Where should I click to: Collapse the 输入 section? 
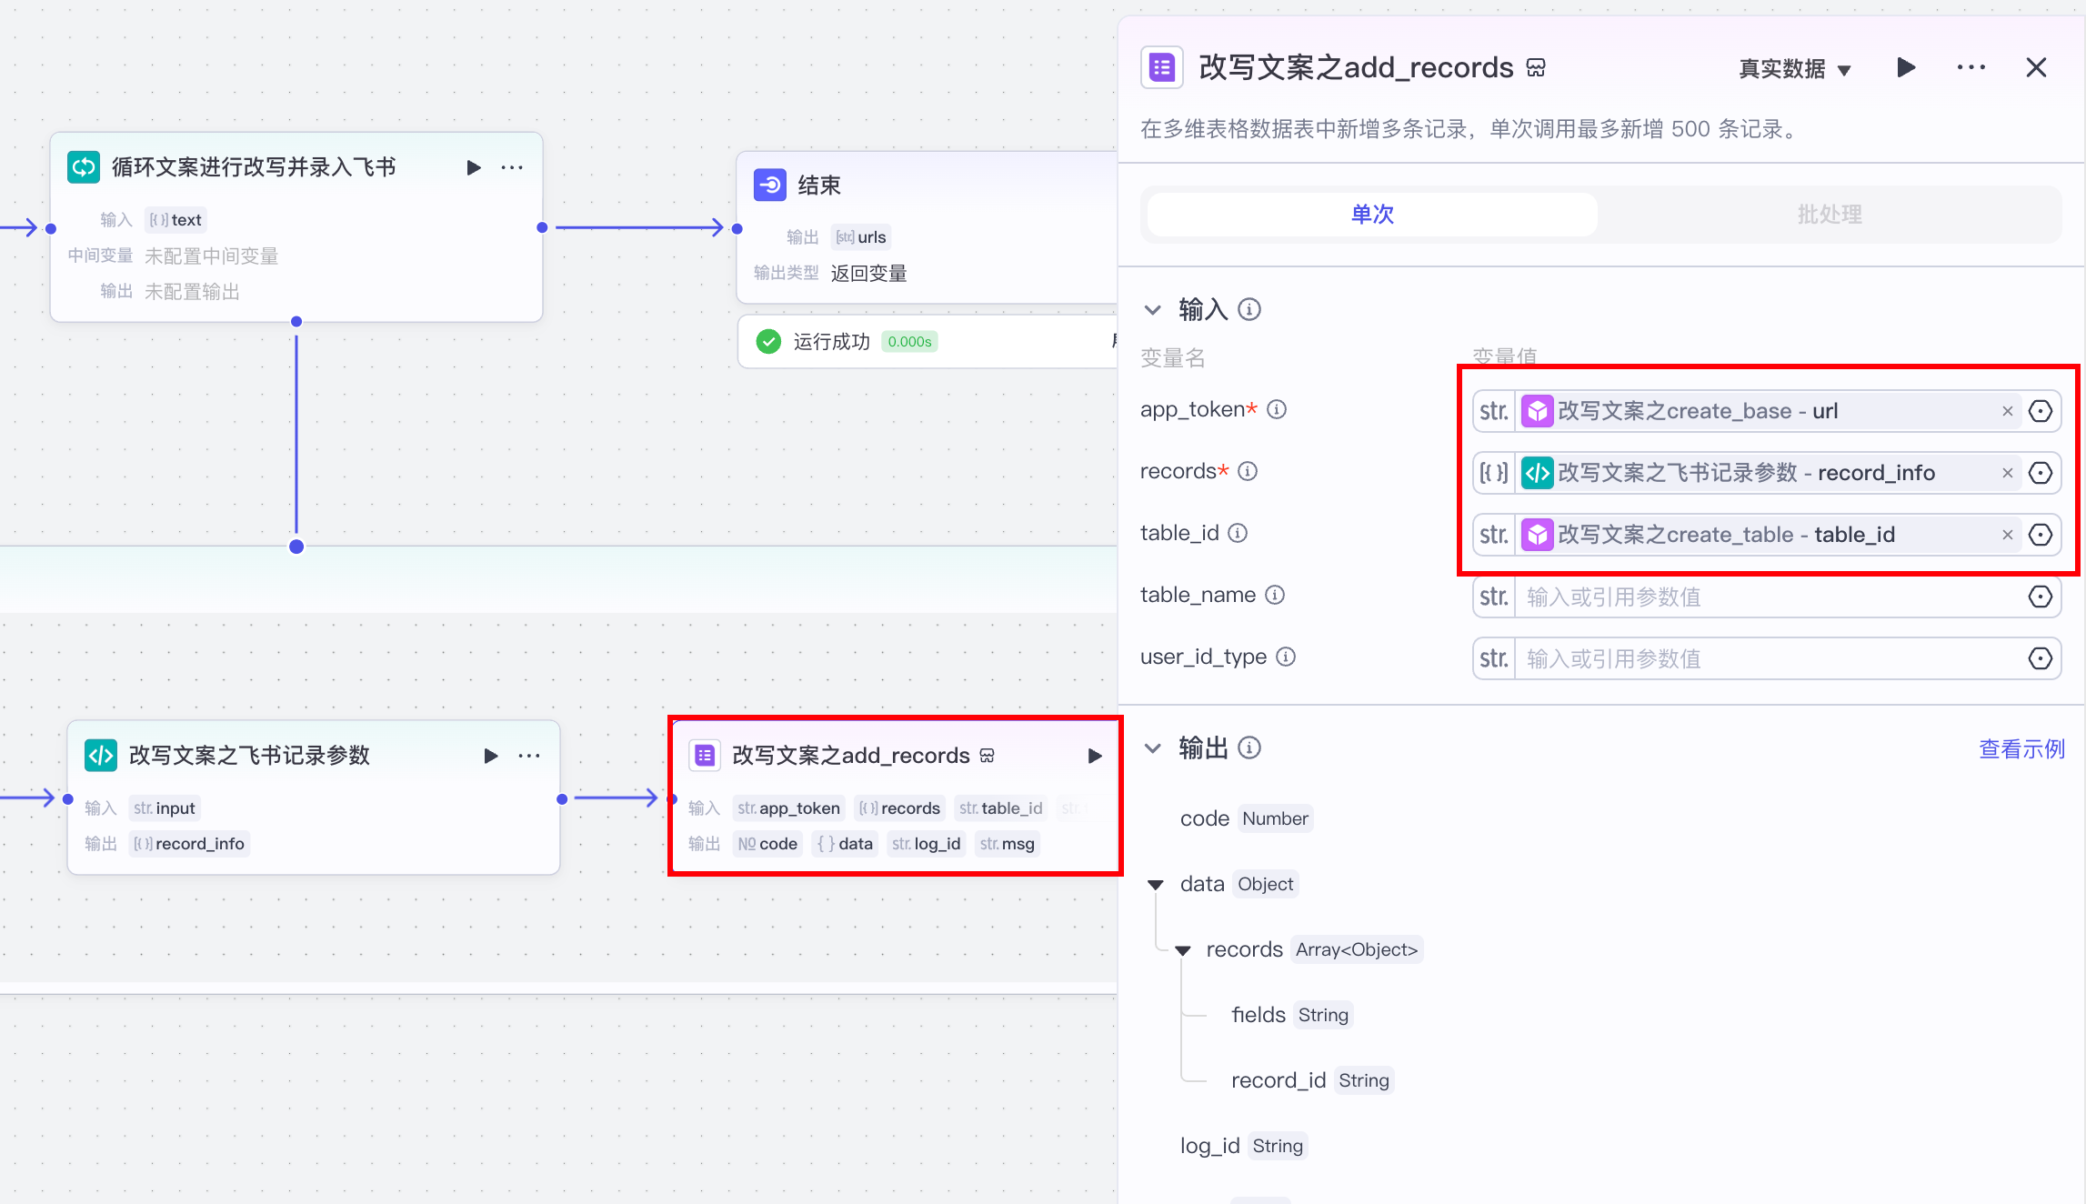(1152, 310)
